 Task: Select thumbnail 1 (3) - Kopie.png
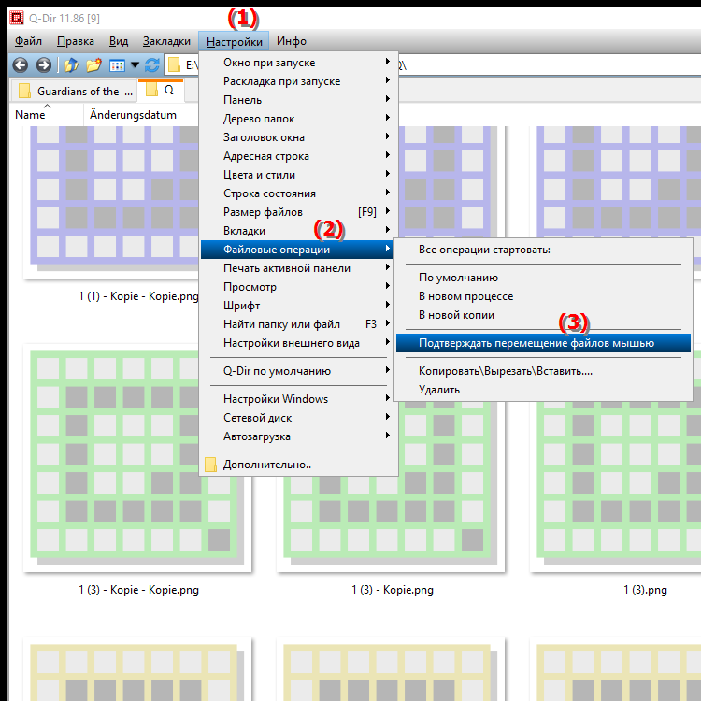click(393, 590)
